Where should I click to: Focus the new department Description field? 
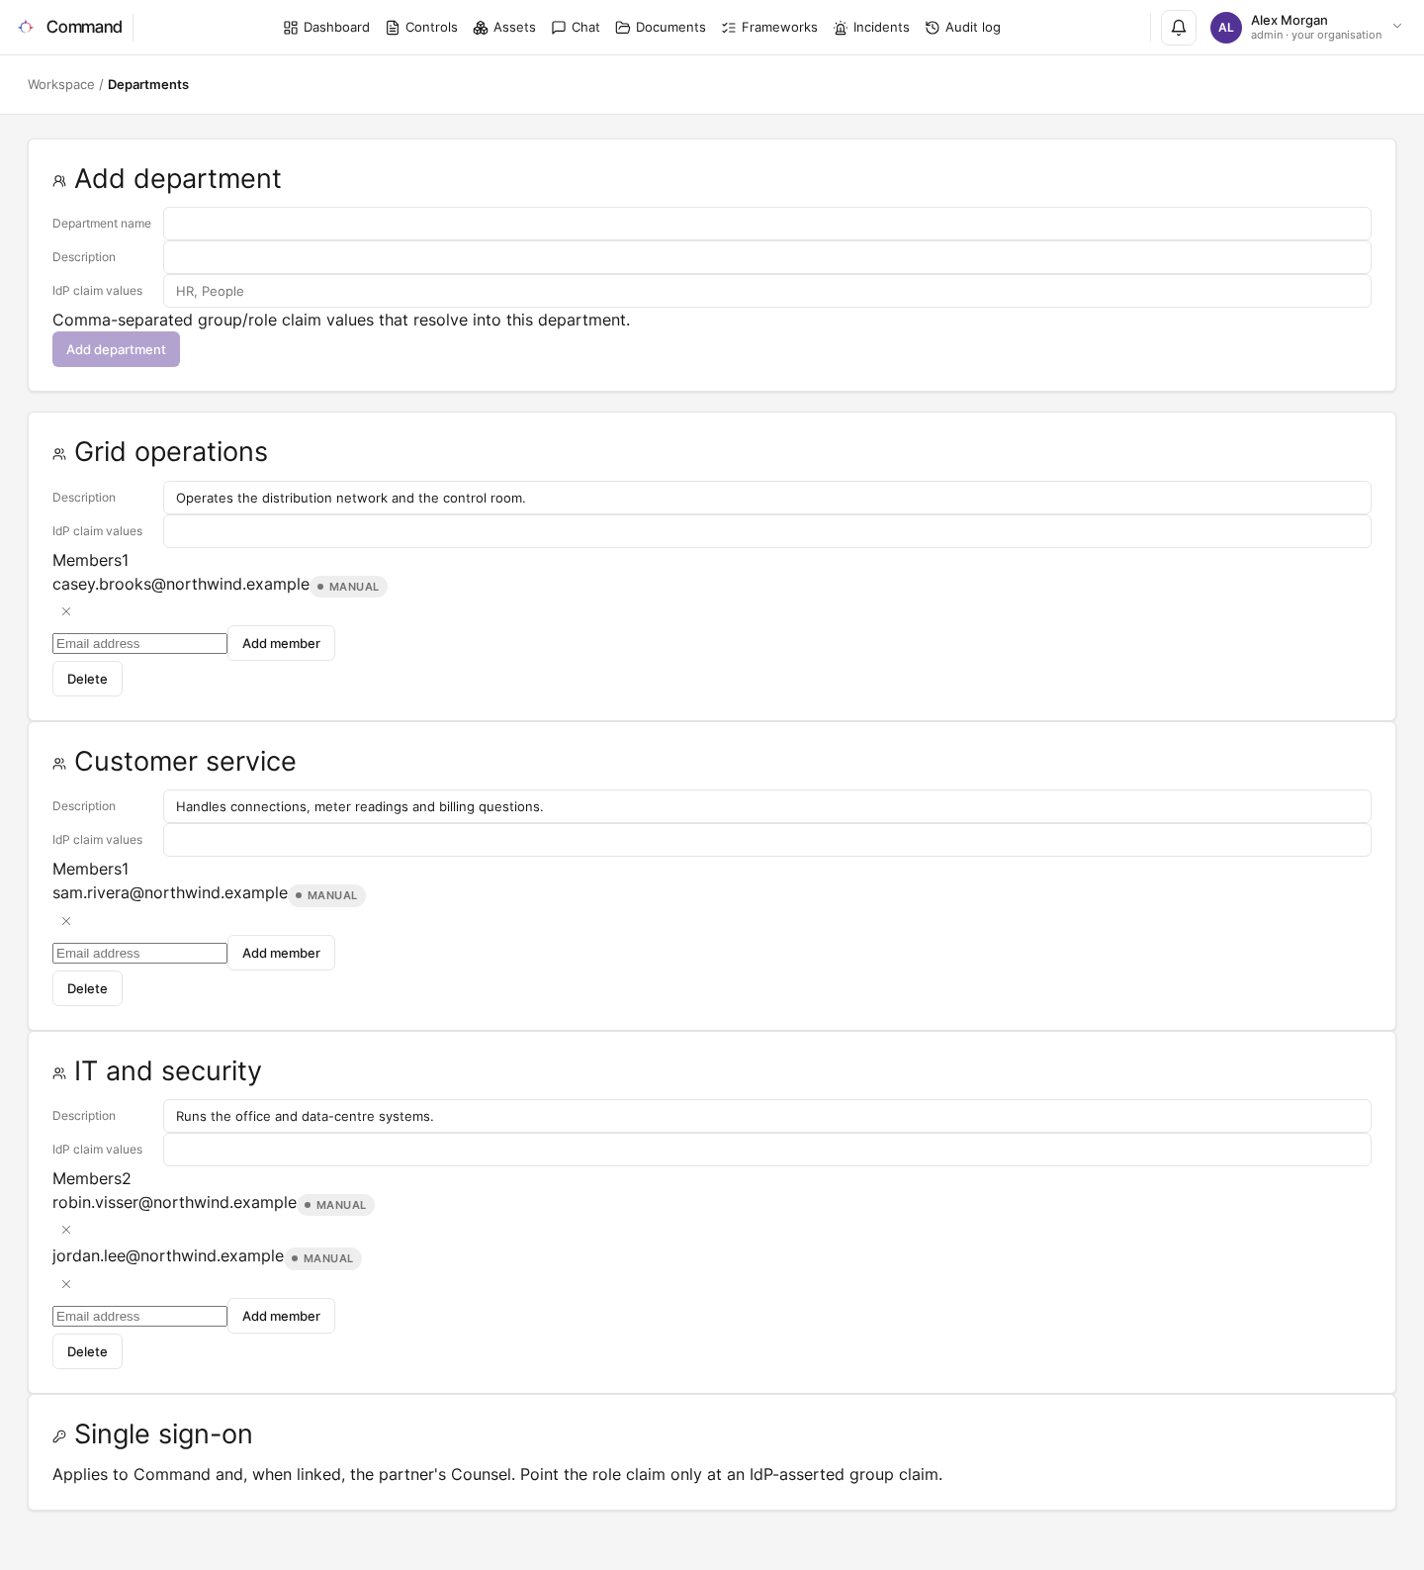[767, 257]
